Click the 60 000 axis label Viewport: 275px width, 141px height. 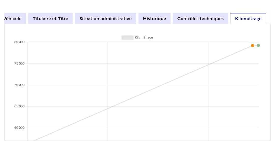pos(19,128)
